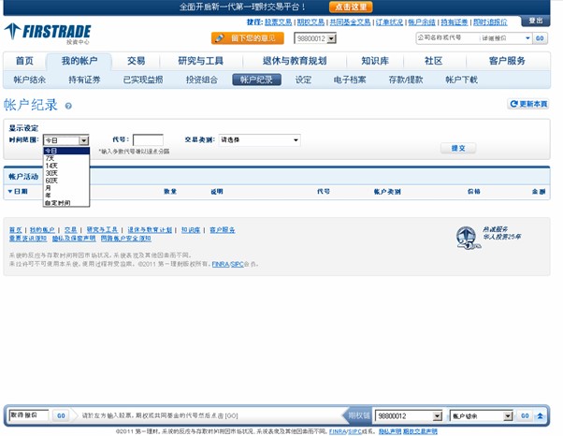The width and height of the screenshot is (563, 436).
Task: Click the 登出 logout button
Action: coord(535,21)
